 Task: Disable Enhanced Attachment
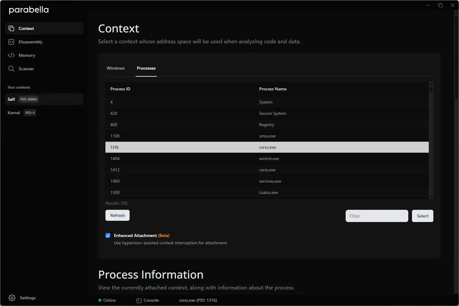coord(108,235)
